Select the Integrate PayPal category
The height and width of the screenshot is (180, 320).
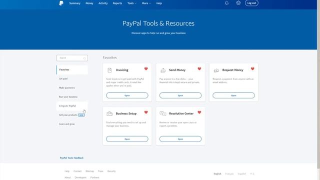coord(72,106)
